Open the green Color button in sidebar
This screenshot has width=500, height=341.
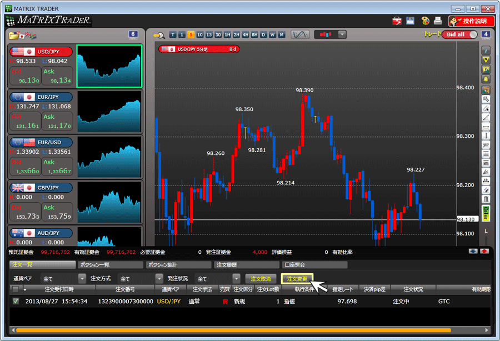pos(486,213)
